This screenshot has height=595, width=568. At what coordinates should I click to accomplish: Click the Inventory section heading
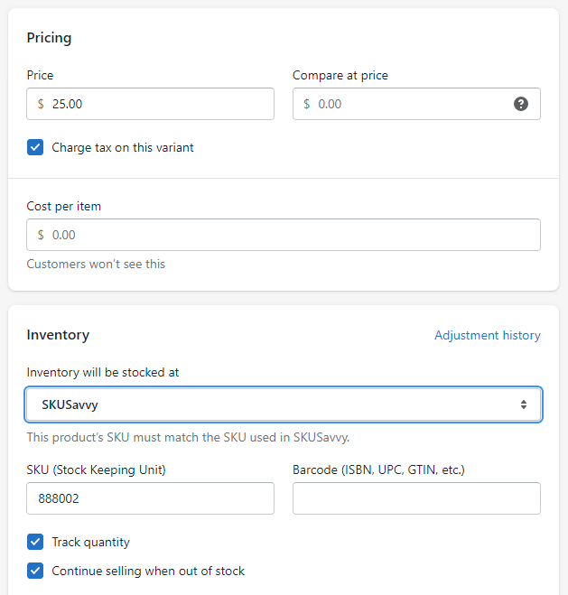point(58,335)
